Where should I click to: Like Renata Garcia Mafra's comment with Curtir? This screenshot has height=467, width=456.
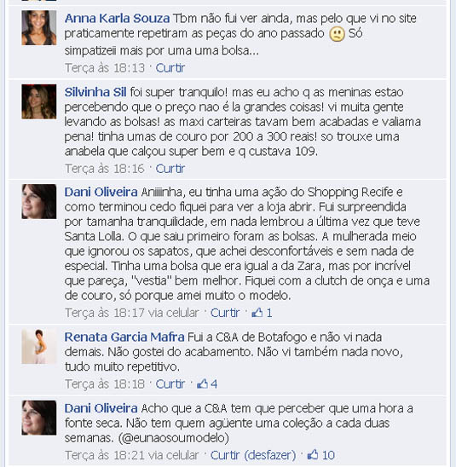[x=170, y=383]
